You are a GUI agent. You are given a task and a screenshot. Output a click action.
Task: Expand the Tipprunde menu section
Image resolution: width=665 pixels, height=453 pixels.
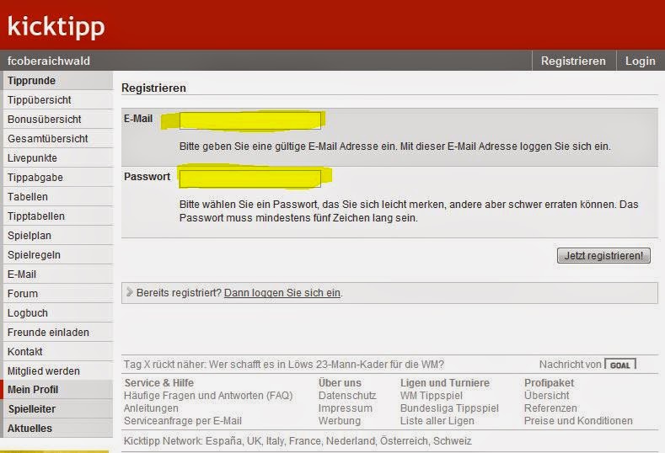[x=57, y=81]
